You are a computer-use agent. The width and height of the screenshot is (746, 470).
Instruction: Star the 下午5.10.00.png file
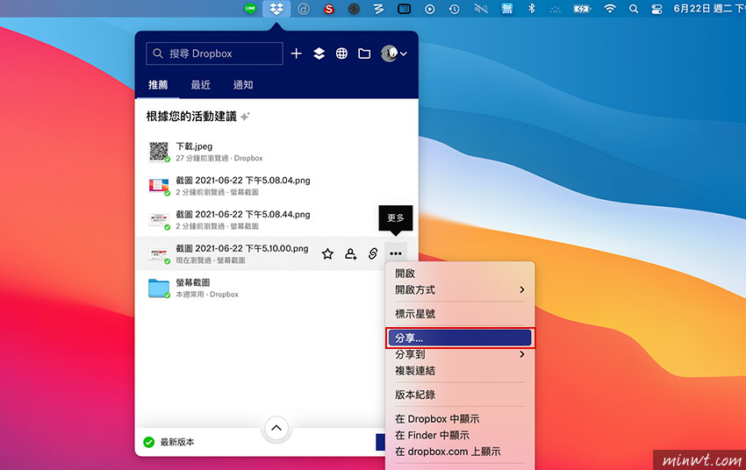(x=327, y=253)
